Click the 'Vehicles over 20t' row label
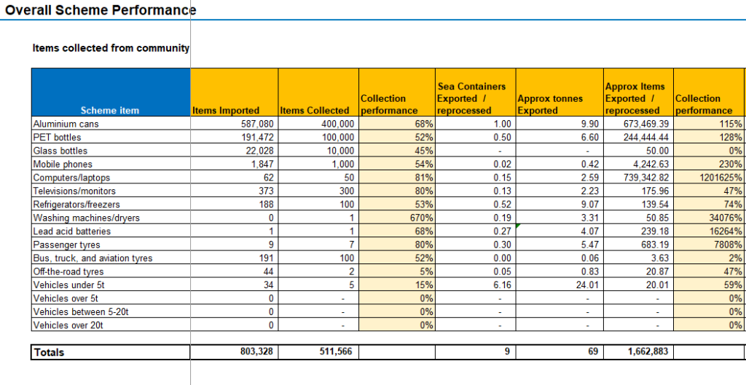The height and width of the screenshot is (385, 746). tap(111, 325)
